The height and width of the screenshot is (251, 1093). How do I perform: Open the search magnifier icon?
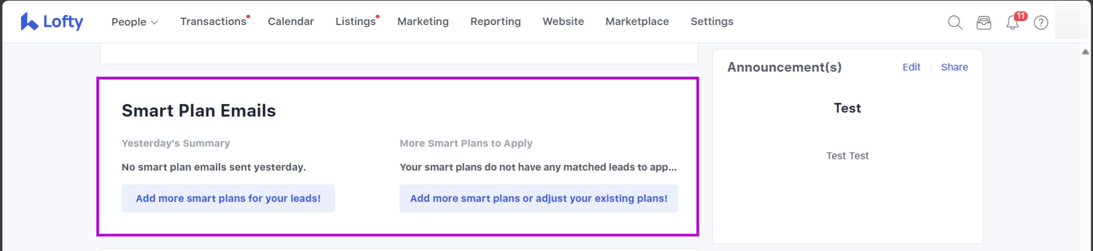pos(955,22)
